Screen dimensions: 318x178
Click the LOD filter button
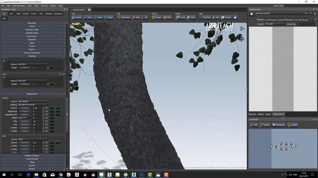[4, 19]
